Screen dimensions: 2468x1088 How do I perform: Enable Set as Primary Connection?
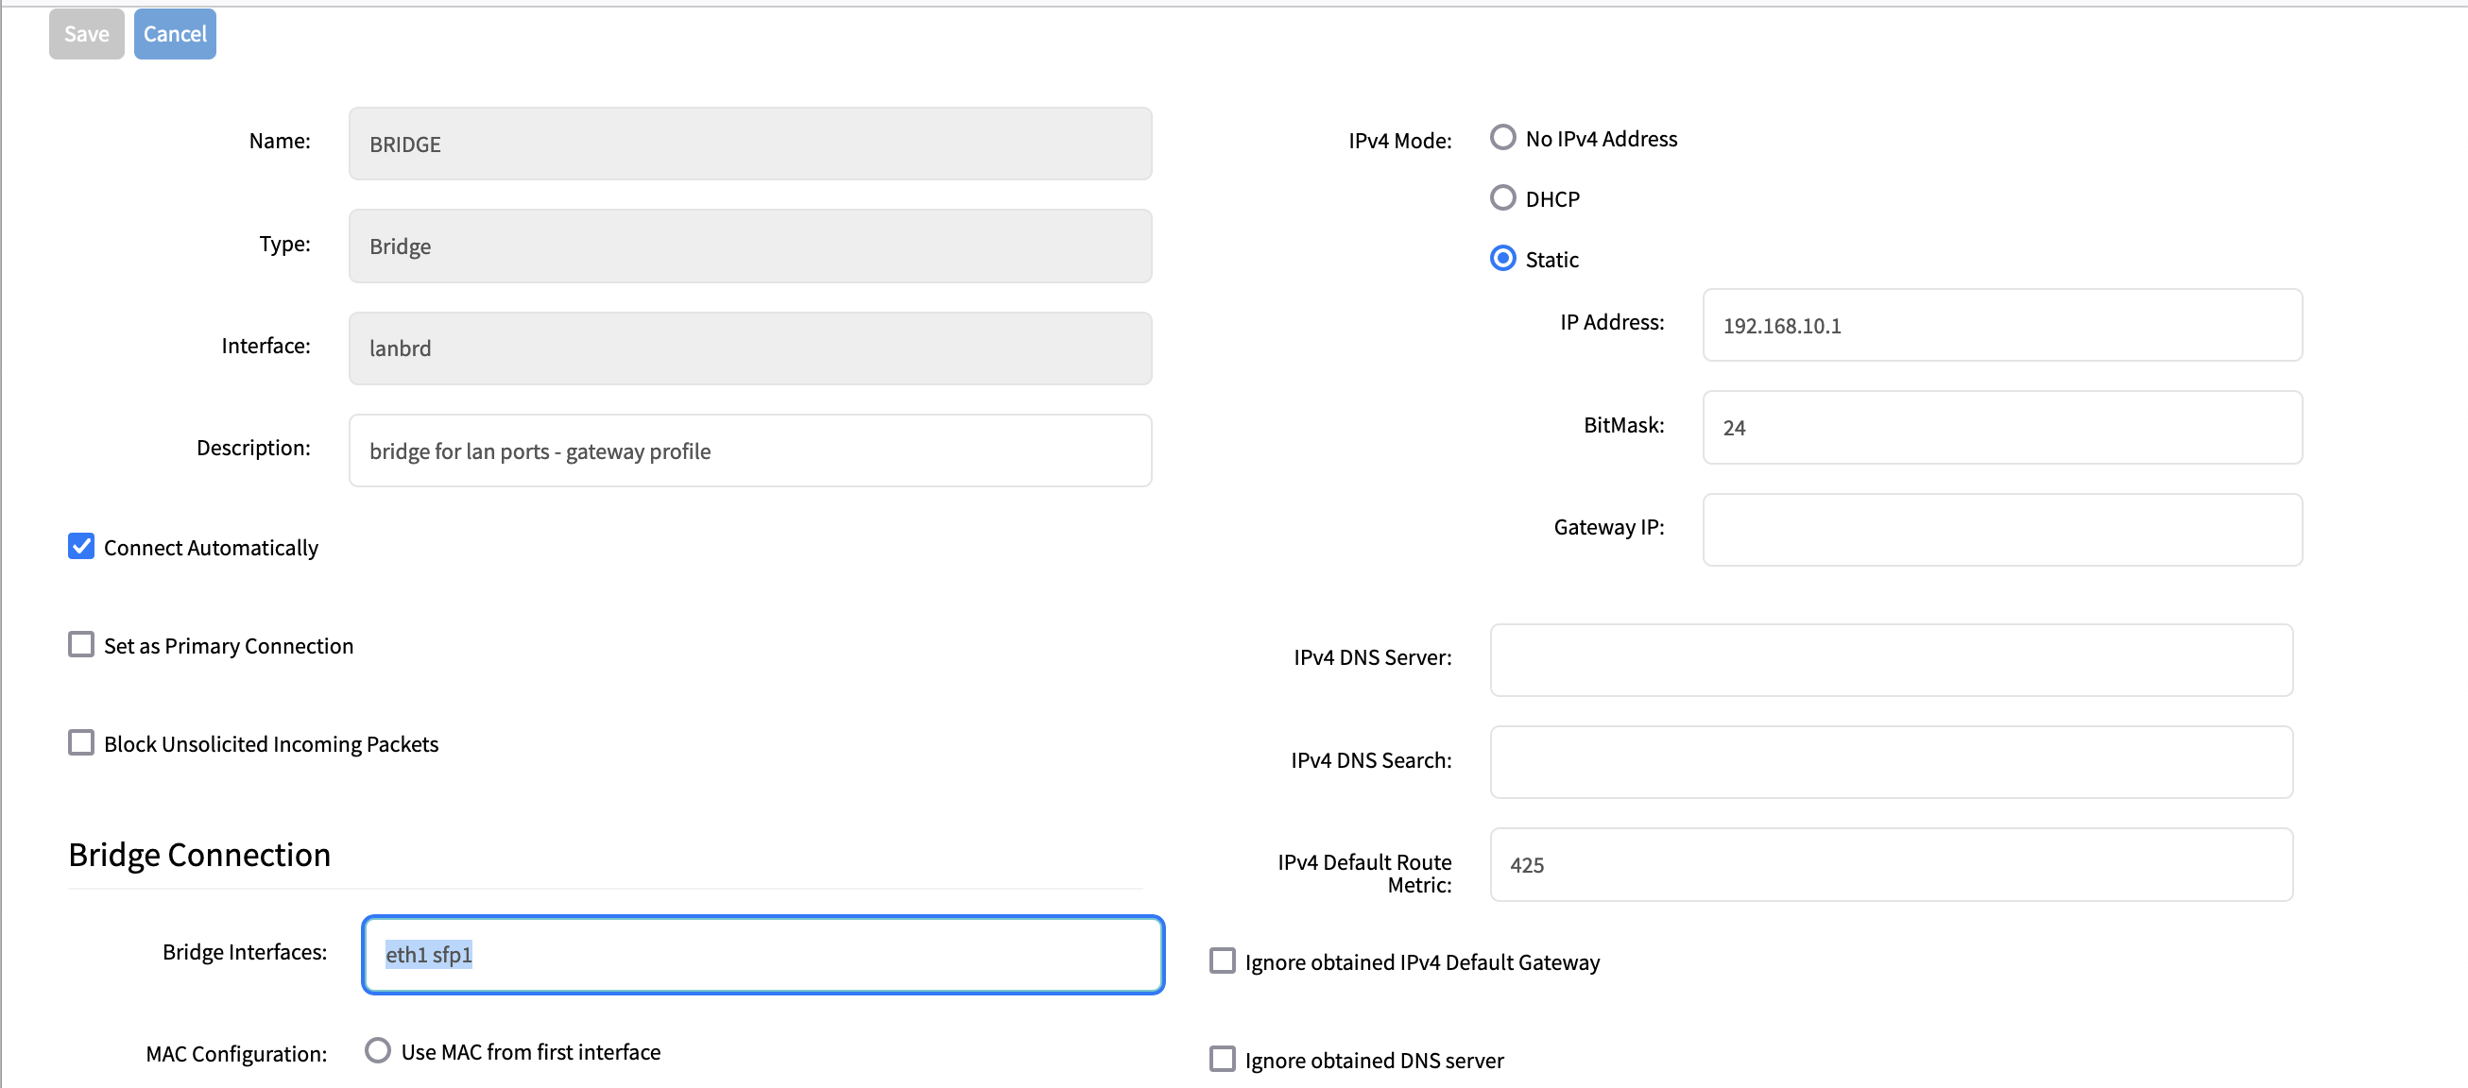pyautogui.click(x=81, y=644)
